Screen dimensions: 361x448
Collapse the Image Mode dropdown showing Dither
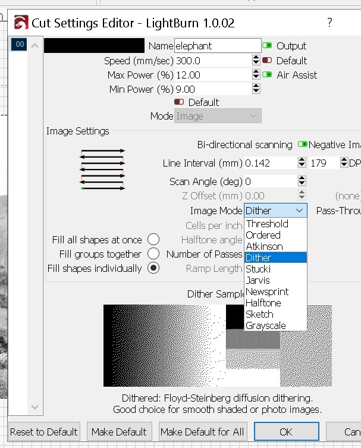(275, 211)
